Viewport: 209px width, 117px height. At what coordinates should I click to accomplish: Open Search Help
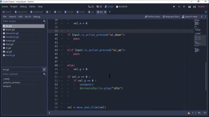pyautogui.click(x=190, y=17)
